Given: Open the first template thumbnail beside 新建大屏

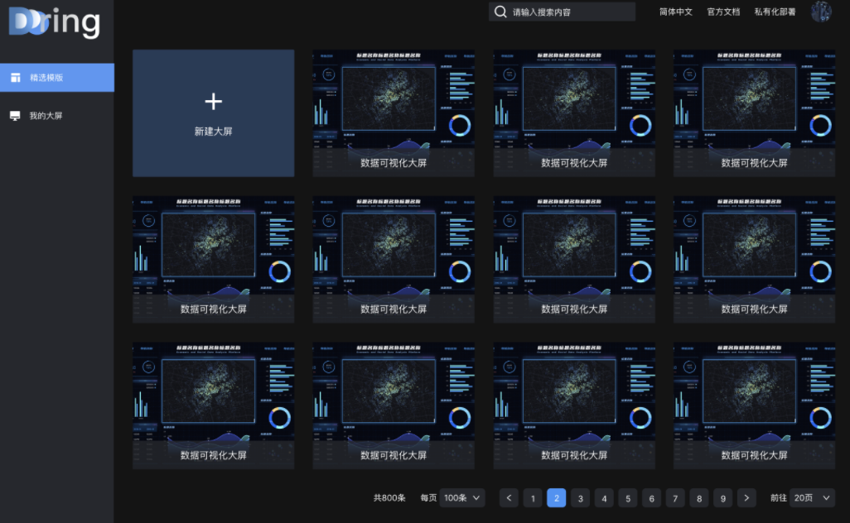Looking at the screenshot, I should (x=394, y=113).
